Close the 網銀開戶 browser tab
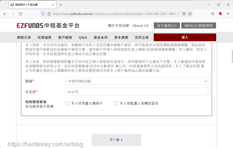 pyautogui.click(x=53, y=5)
